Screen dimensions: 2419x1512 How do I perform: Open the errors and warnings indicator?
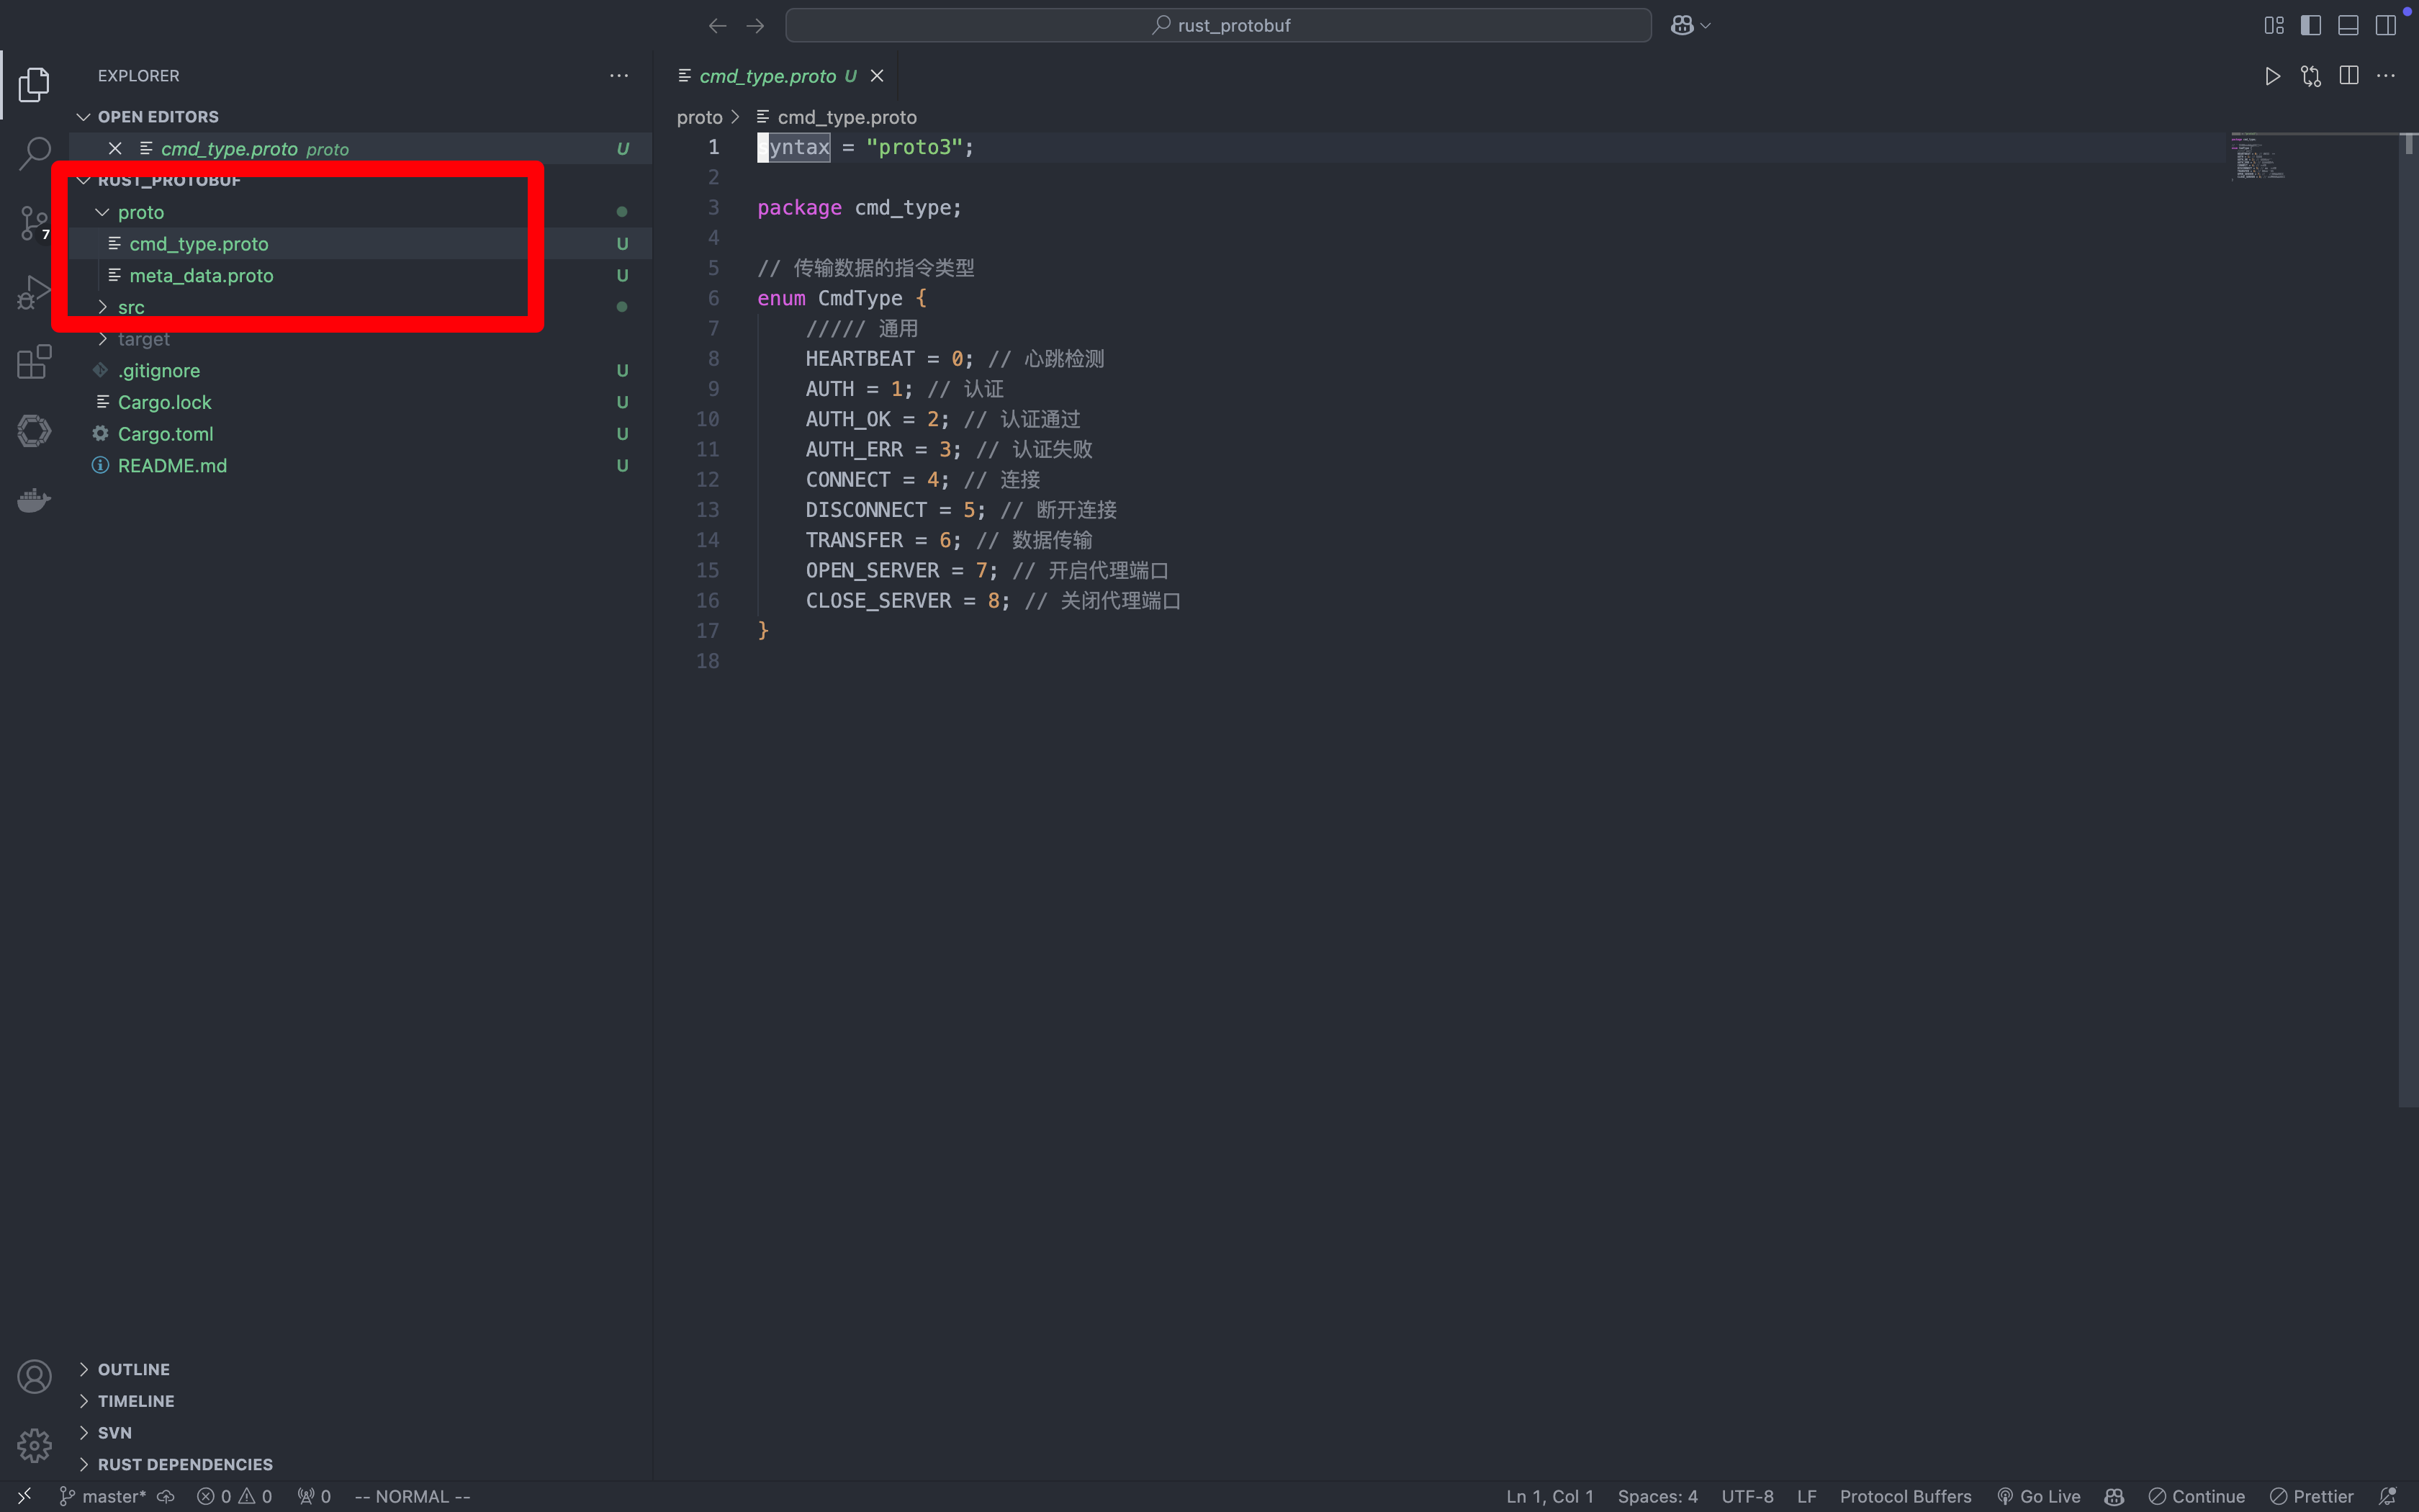click(235, 1496)
